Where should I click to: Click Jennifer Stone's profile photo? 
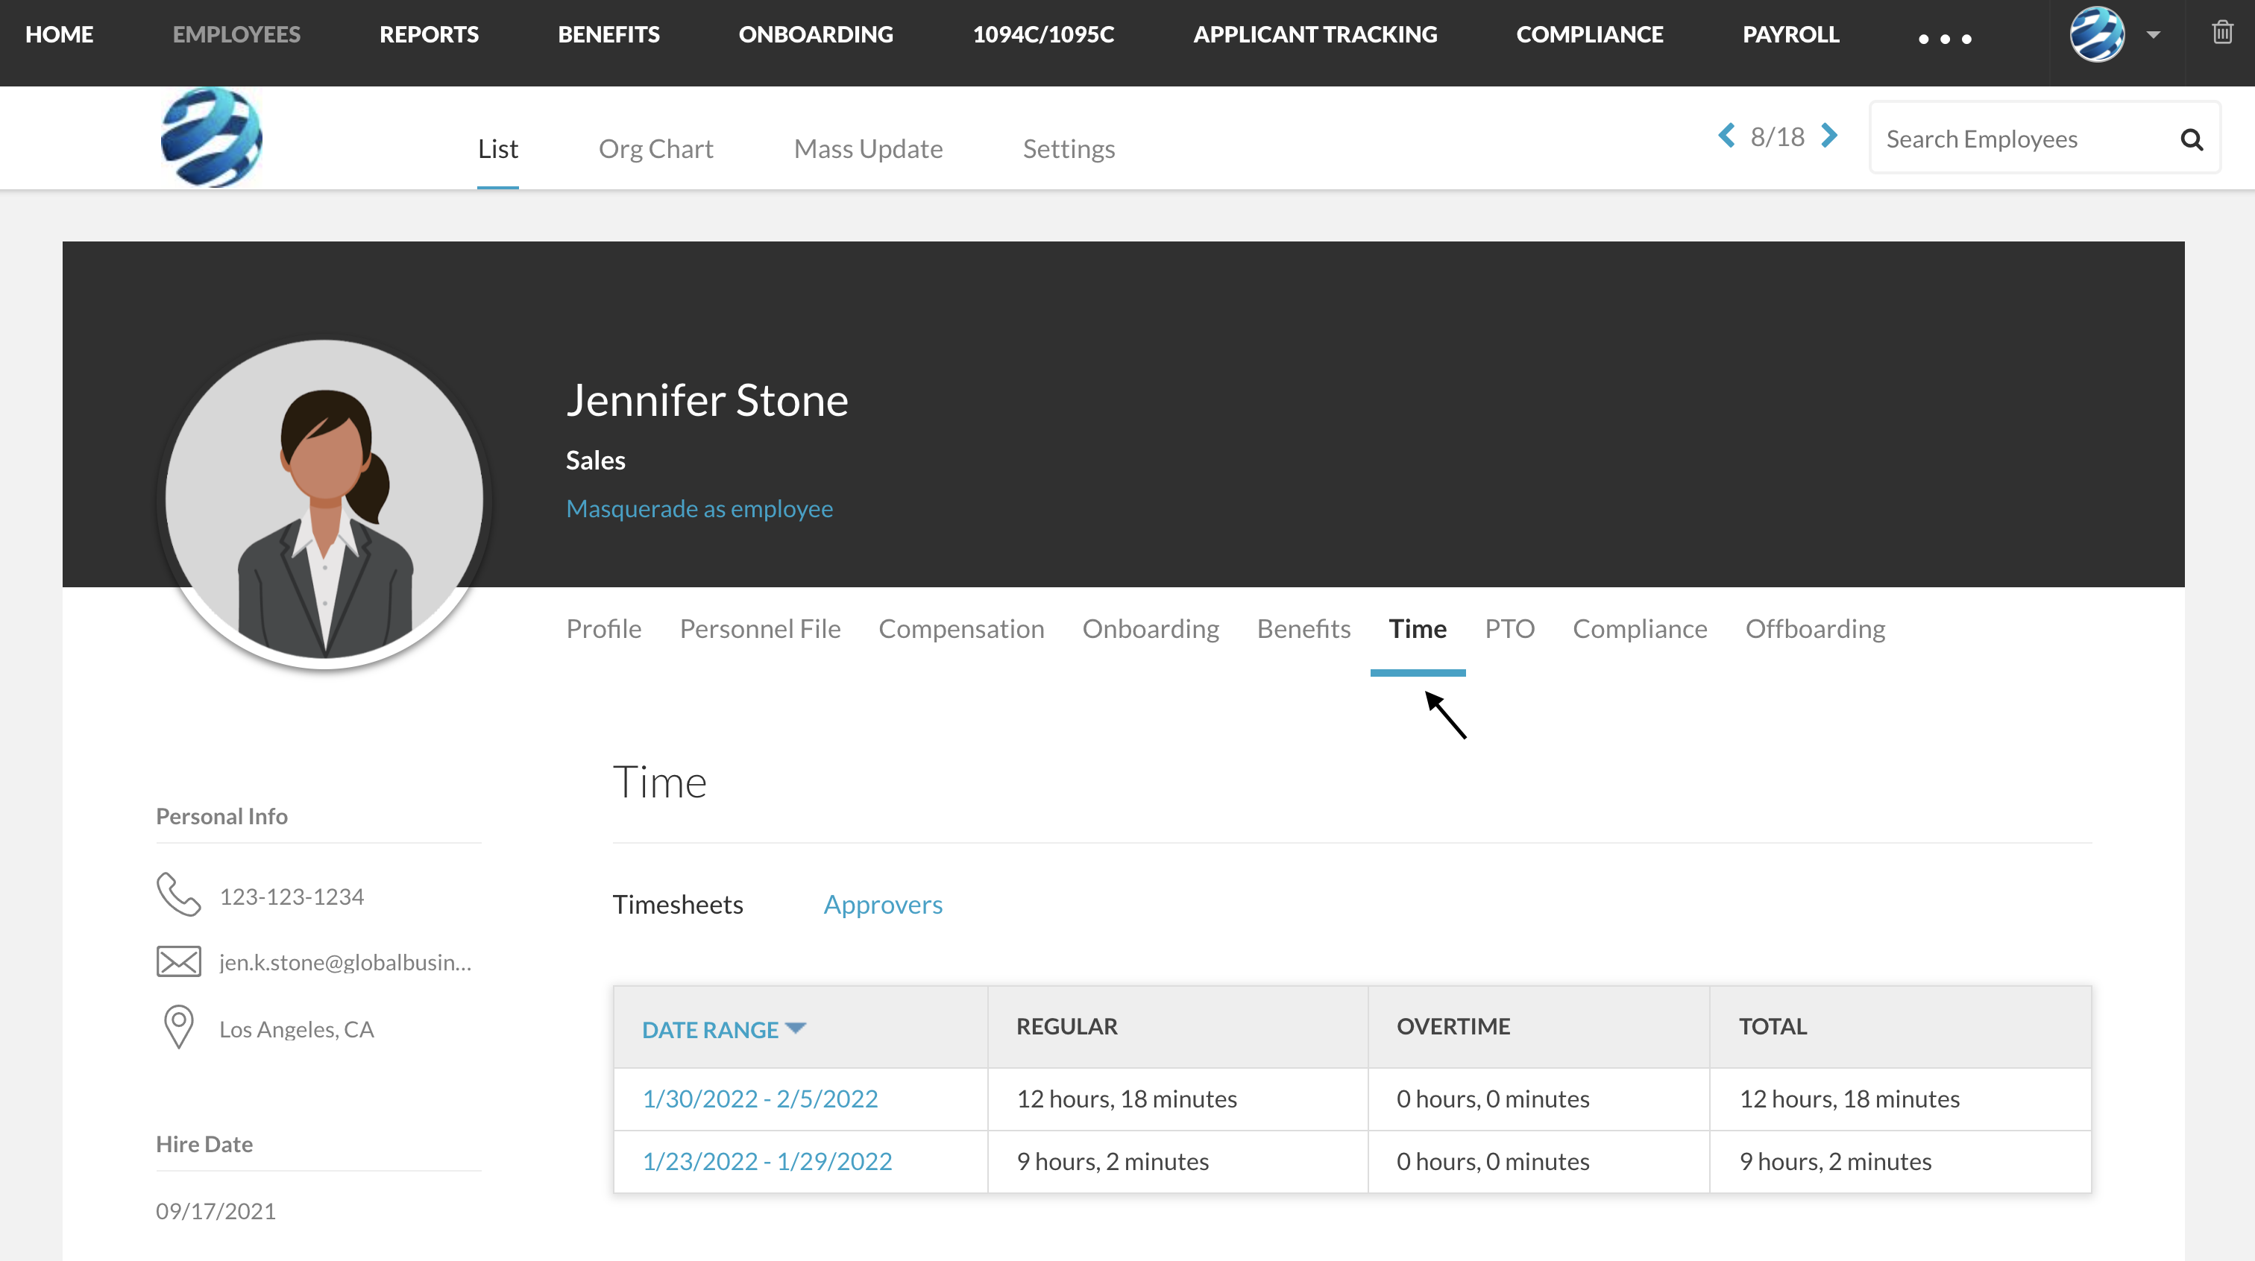coord(324,499)
